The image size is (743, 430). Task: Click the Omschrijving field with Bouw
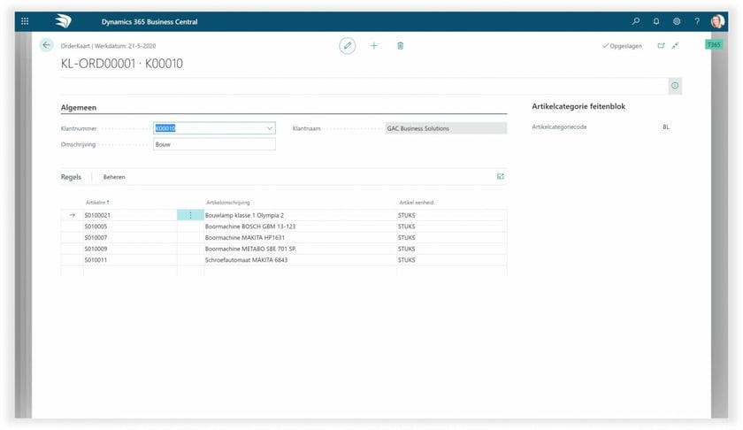214,144
